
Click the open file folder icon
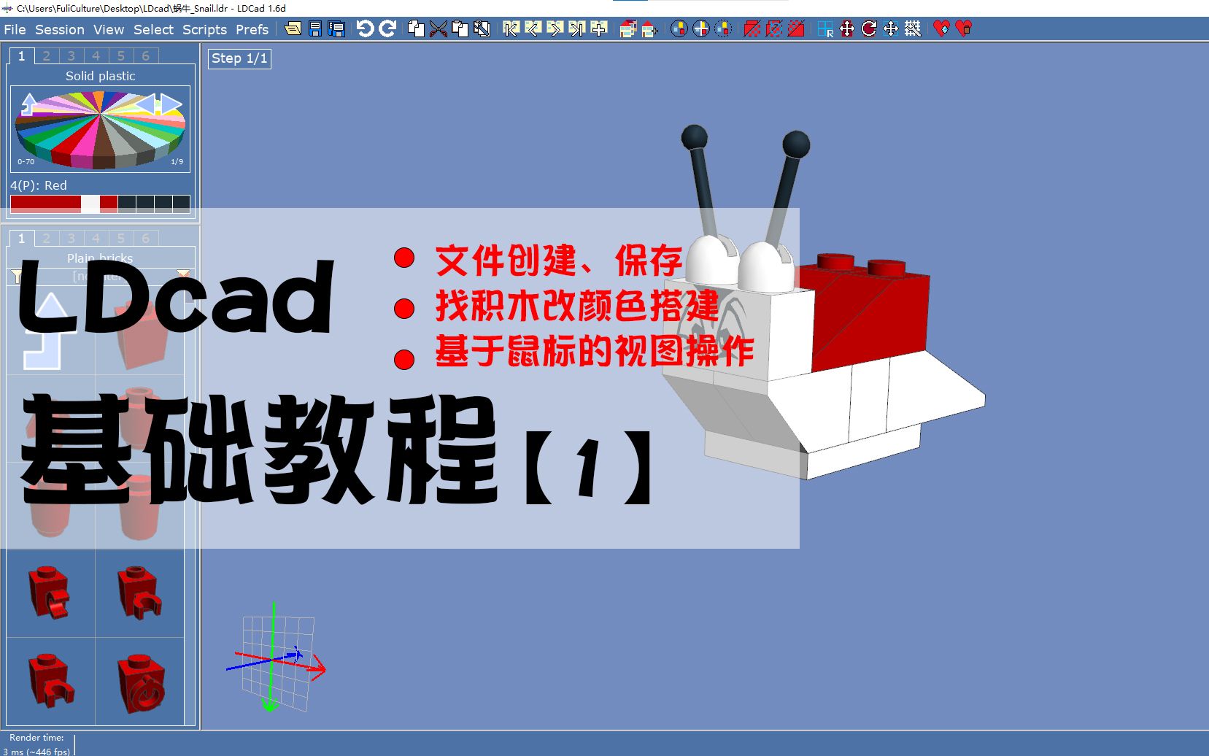293,28
